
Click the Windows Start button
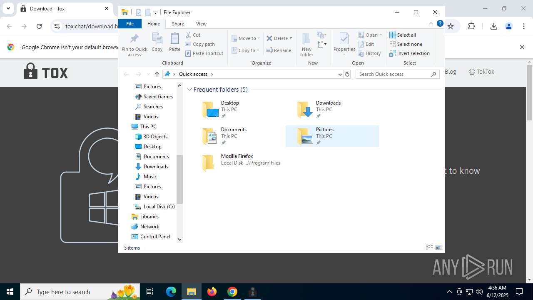10,292
